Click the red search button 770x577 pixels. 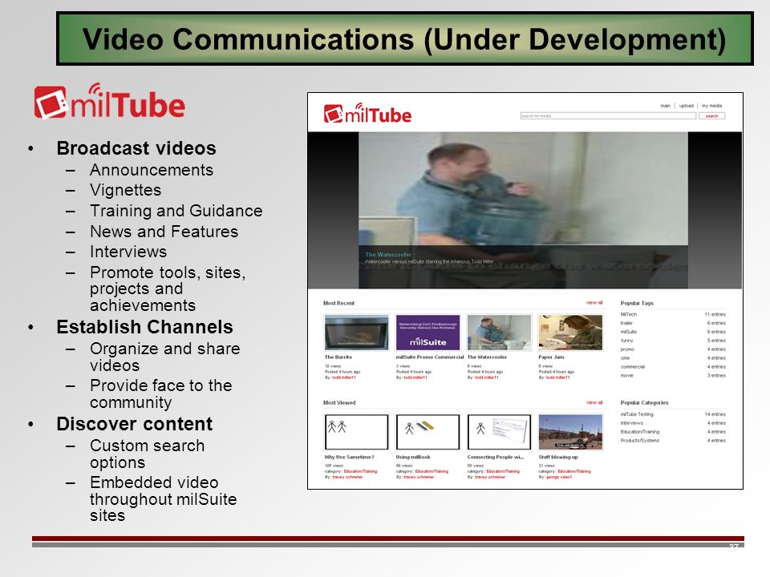click(711, 115)
